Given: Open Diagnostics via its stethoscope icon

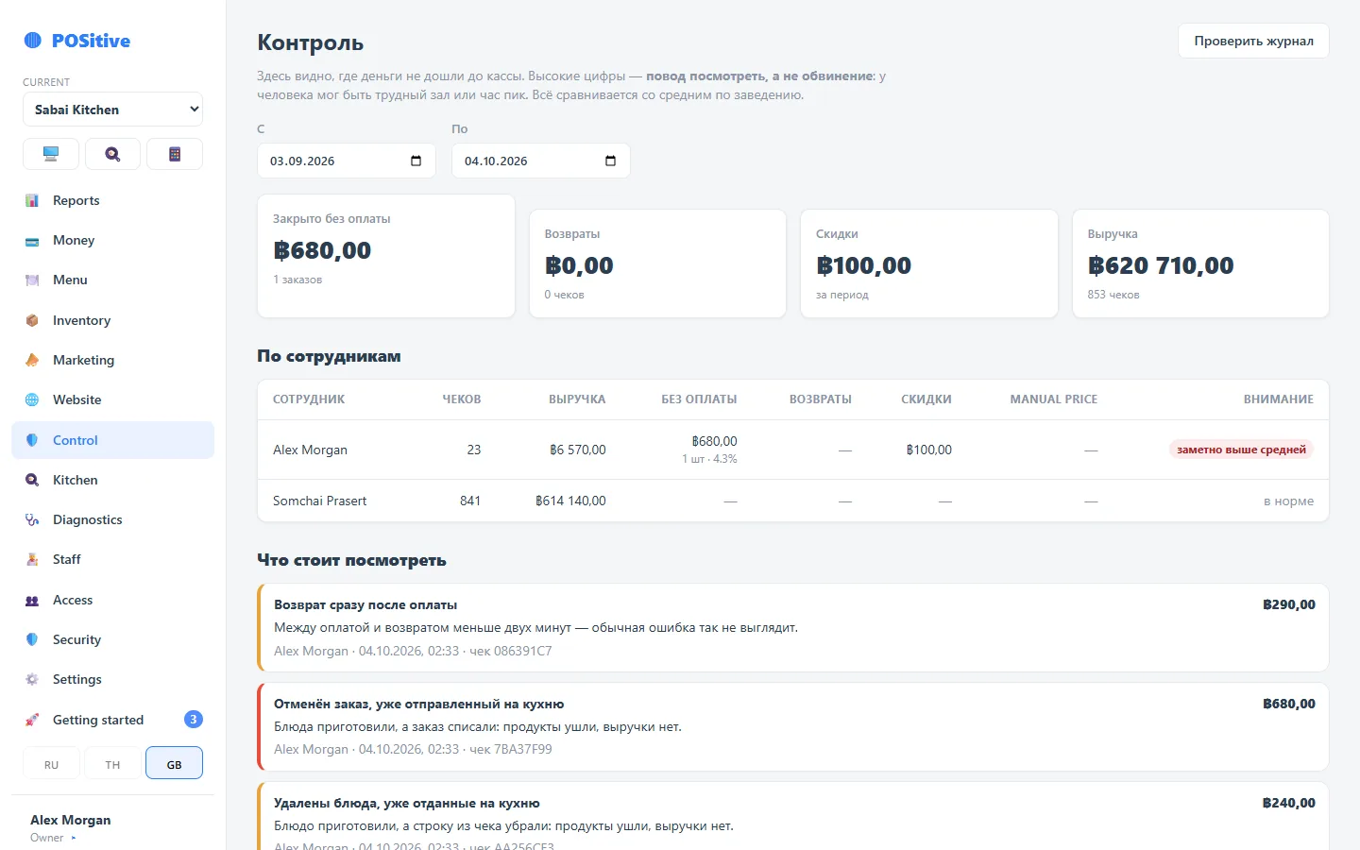Looking at the screenshot, I should [x=32, y=519].
